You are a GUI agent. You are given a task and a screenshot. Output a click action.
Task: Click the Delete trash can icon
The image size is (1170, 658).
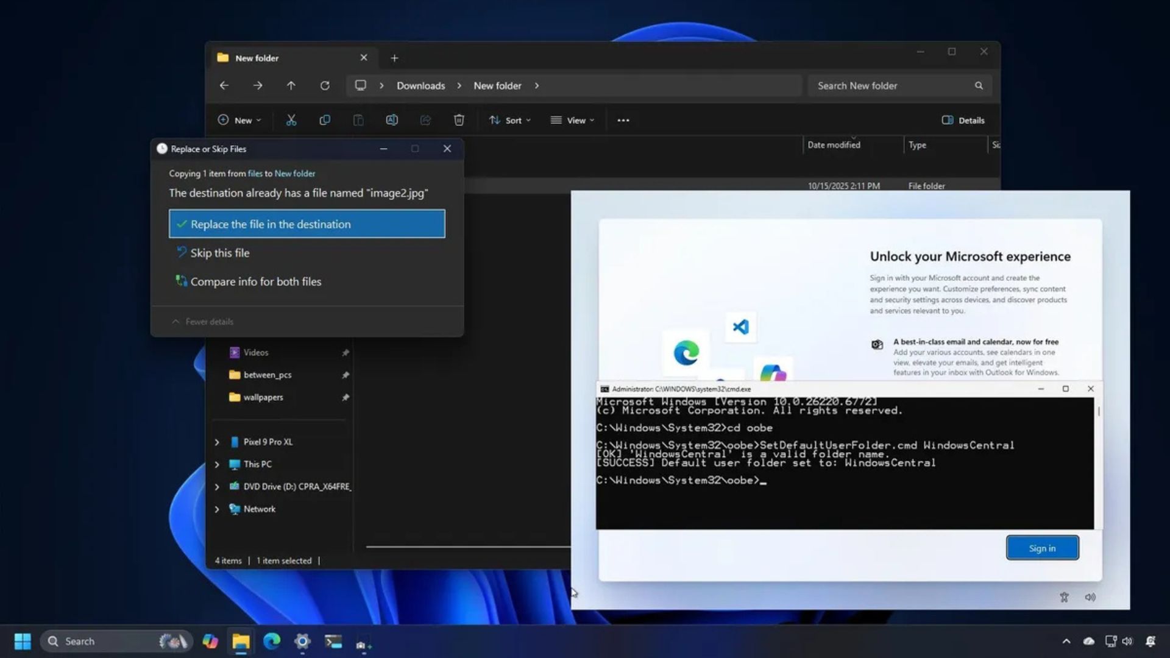coord(459,120)
